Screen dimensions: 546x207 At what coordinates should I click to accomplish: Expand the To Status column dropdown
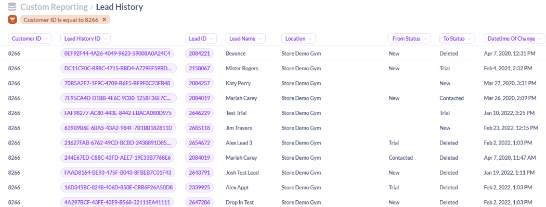(457, 38)
